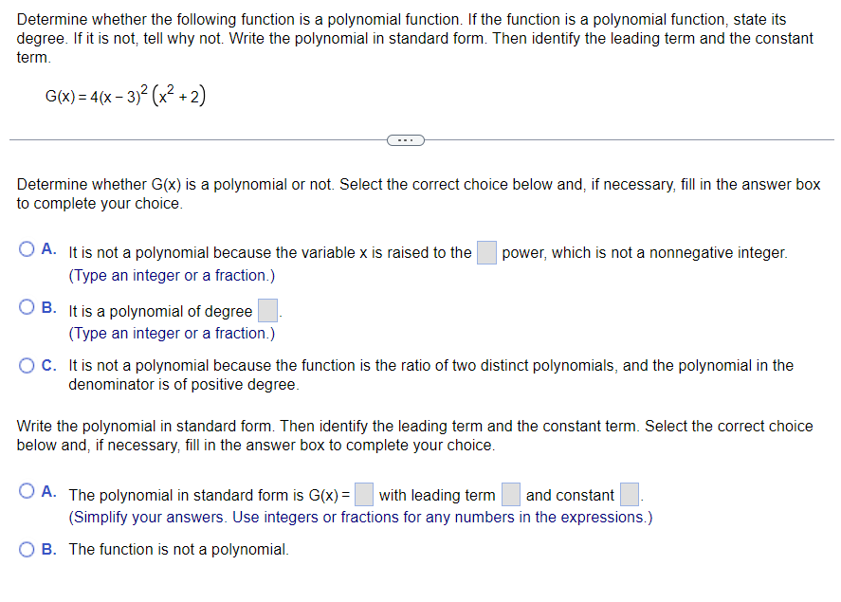This screenshot has width=841, height=602.
Task: Click the power answer box in choice A
Action: 486,251
